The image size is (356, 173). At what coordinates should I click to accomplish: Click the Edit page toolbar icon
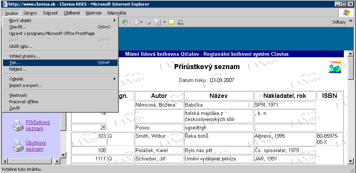pos(158,22)
